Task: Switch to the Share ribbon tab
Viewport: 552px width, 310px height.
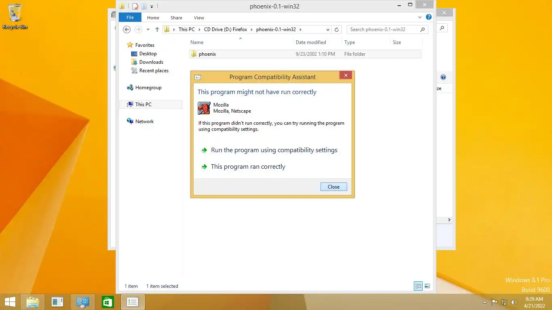Action: (176, 18)
